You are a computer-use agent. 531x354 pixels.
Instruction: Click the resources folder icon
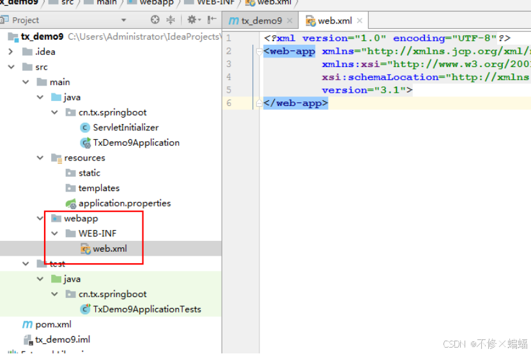(56, 158)
